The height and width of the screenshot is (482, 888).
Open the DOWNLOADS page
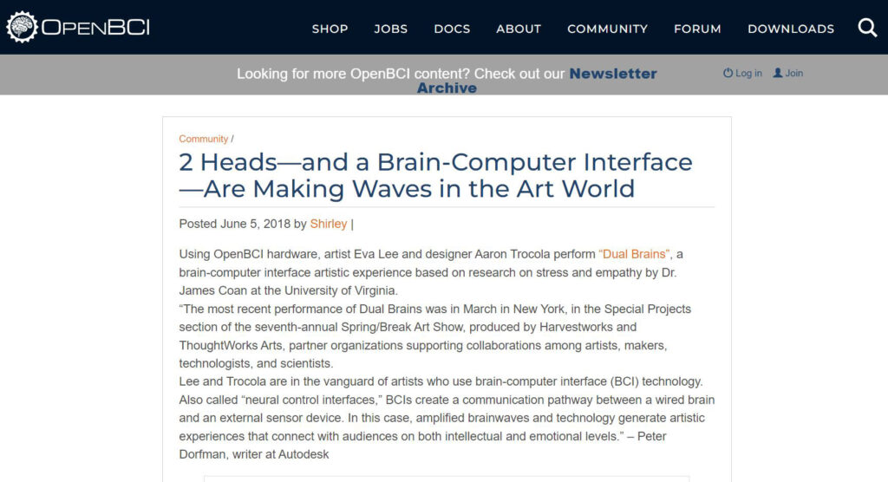tap(791, 29)
